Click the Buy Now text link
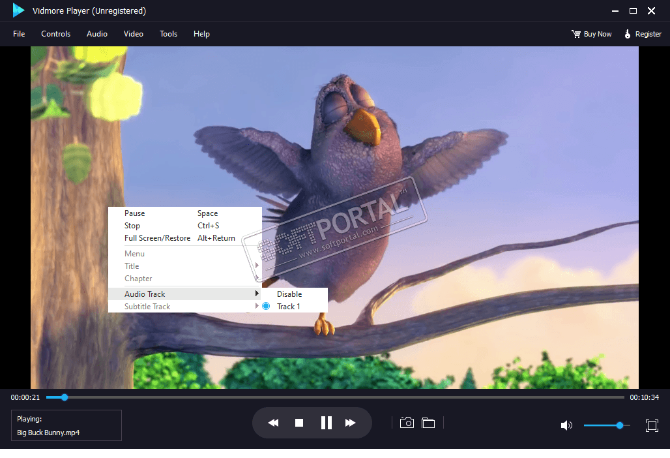 (x=598, y=34)
